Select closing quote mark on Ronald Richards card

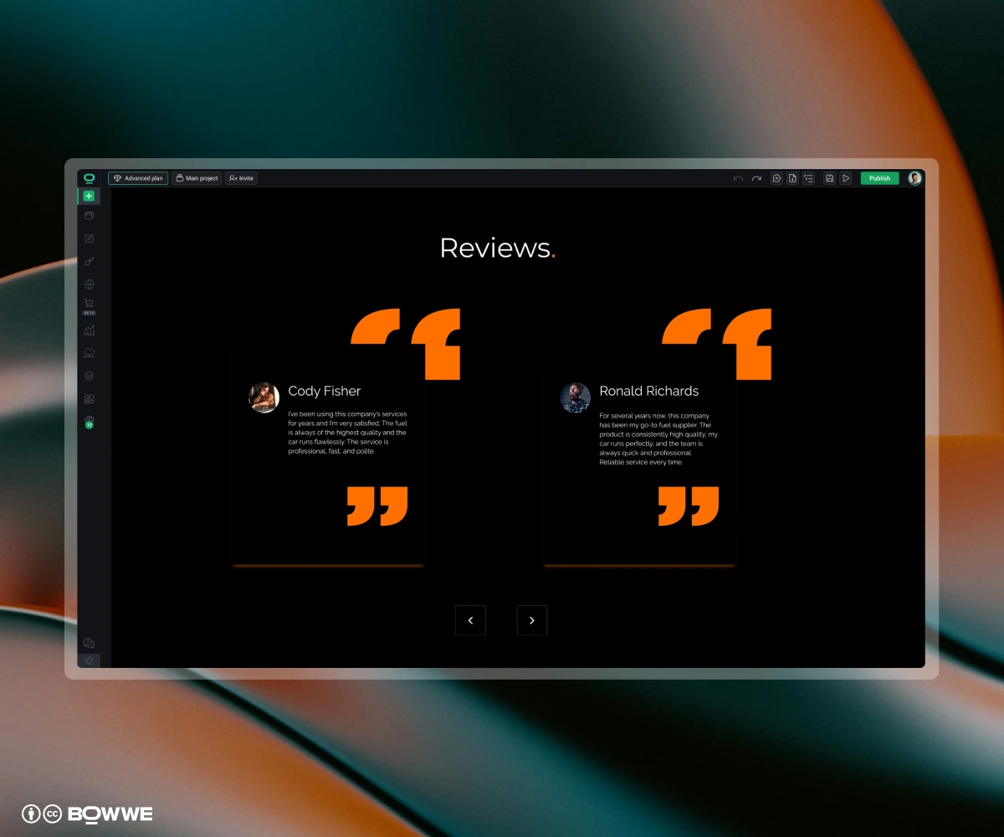tap(689, 506)
